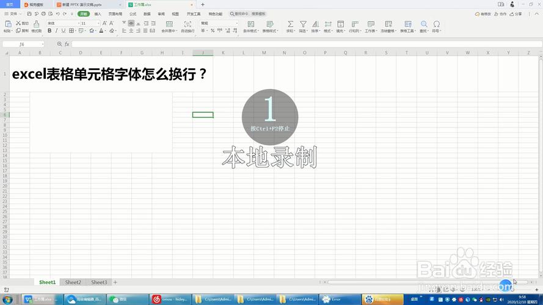This screenshot has width=543, height=305.
Task: Open the font size dropdown
Action: click(x=98, y=23)
